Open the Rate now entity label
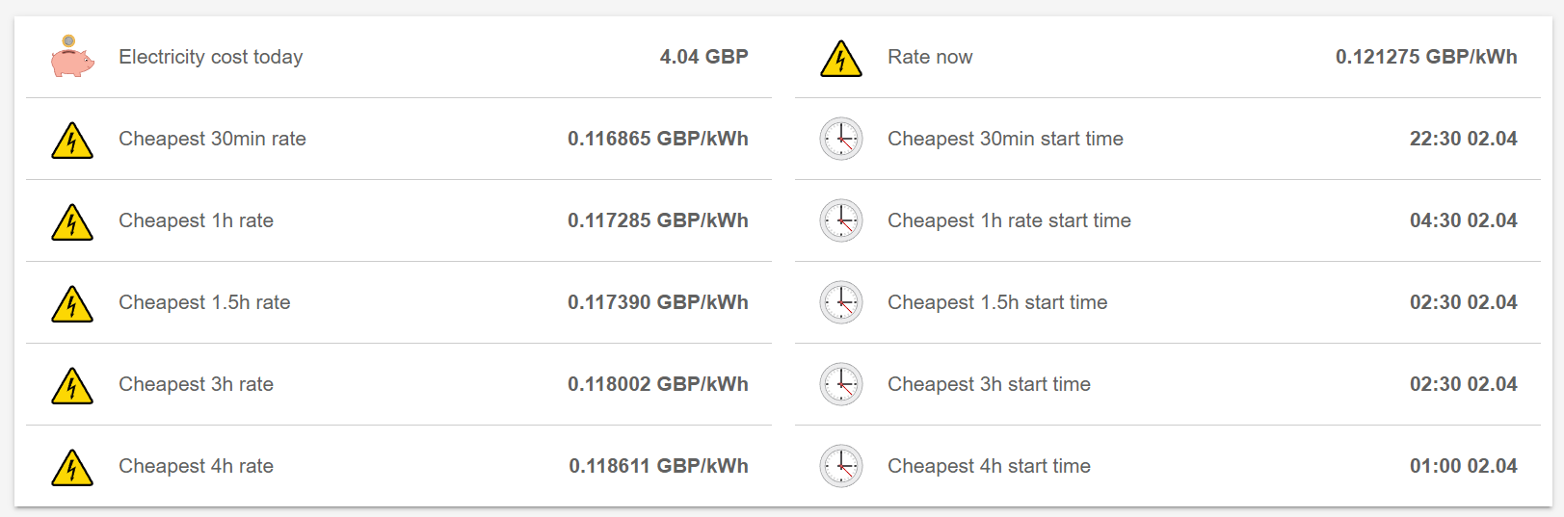This screenshot has width=1564, height=517. 929,57
